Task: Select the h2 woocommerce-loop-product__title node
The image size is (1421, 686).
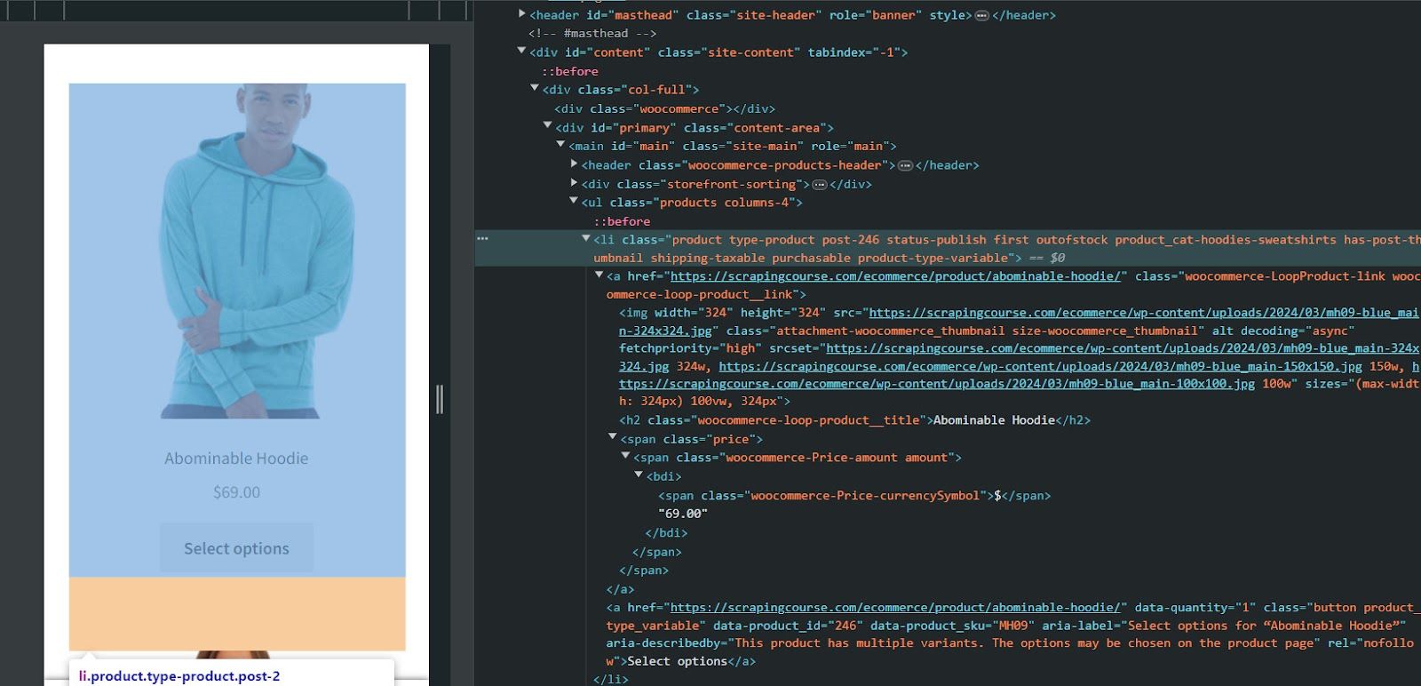Action: 854,420
